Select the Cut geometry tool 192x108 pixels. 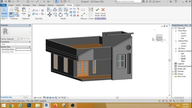coord(35,10)
